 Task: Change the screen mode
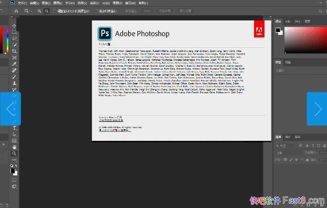(14, 186)
